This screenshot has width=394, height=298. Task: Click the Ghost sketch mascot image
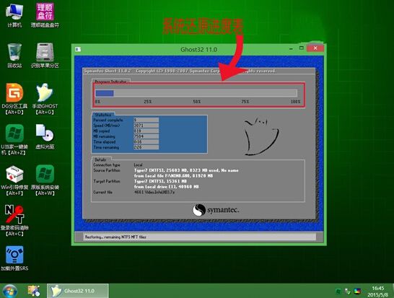point(261,136)
